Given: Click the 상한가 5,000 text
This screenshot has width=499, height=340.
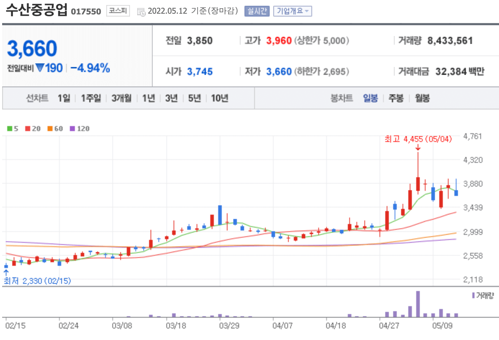Looking at the screenshot, I should (322, 40).
